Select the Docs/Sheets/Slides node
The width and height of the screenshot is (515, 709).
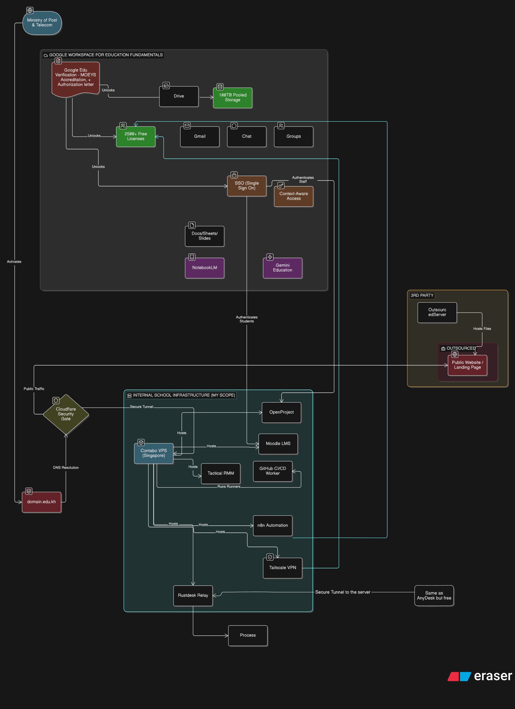[x=205, y=236]
